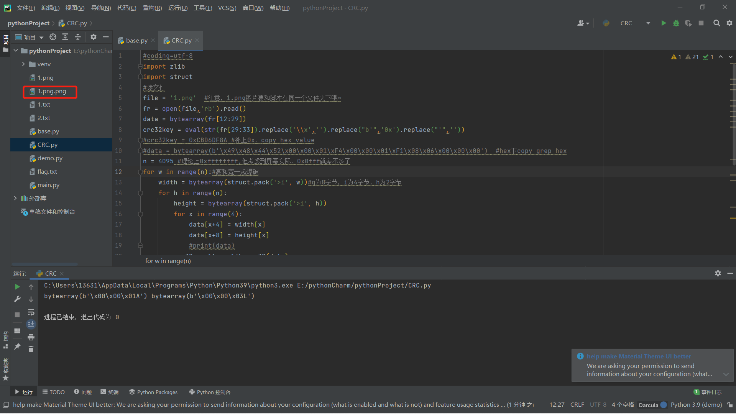This screenshot has height=414, width=736.
Task: Collapse all nodes in the project tree
Action: pyautogui.click(x=78, y=37)
